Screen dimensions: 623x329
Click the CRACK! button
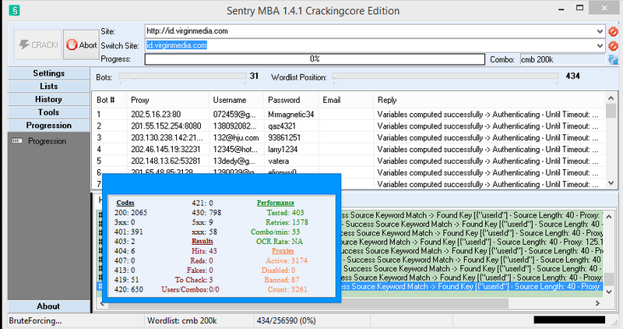click(x=37, y=44)
